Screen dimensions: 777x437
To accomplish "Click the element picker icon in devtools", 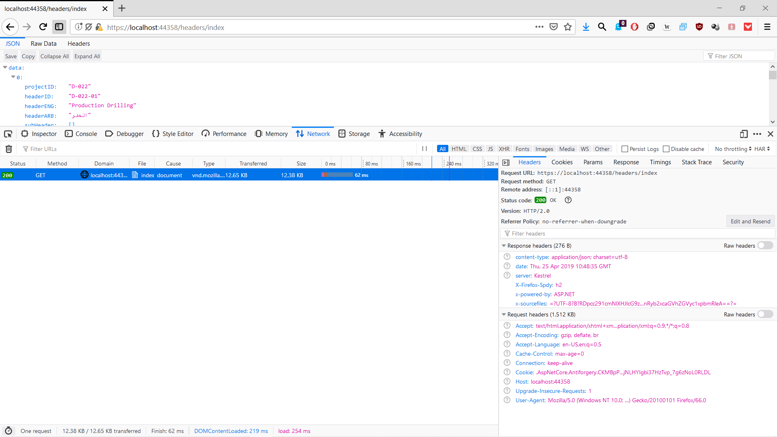I will click(8, 134).
